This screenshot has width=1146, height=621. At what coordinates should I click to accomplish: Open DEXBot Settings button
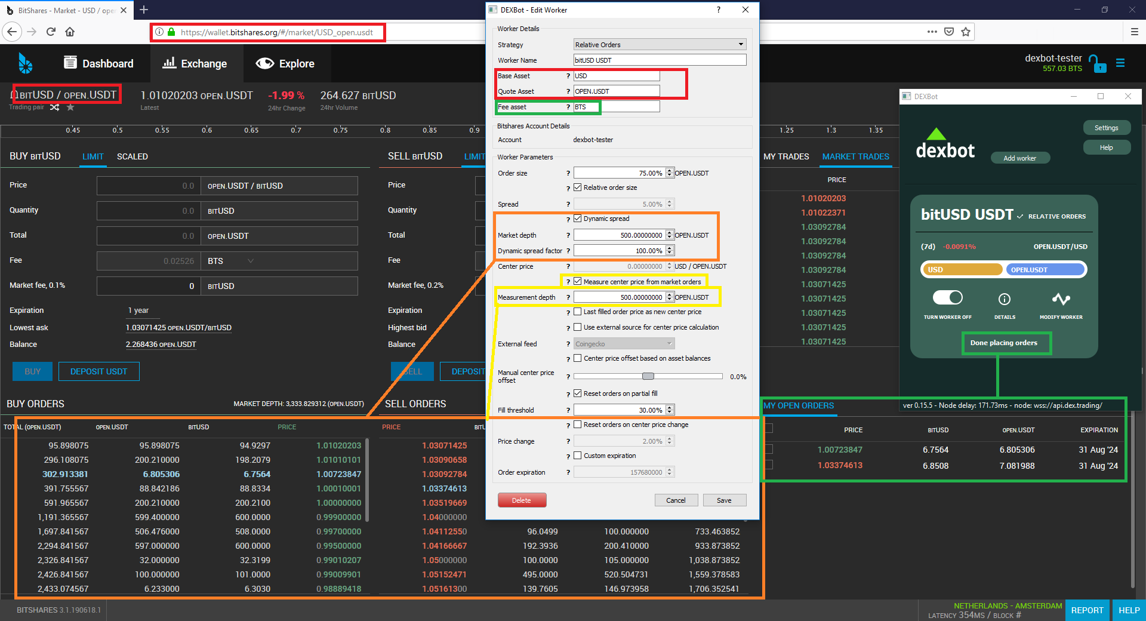tap(1106, 128)
